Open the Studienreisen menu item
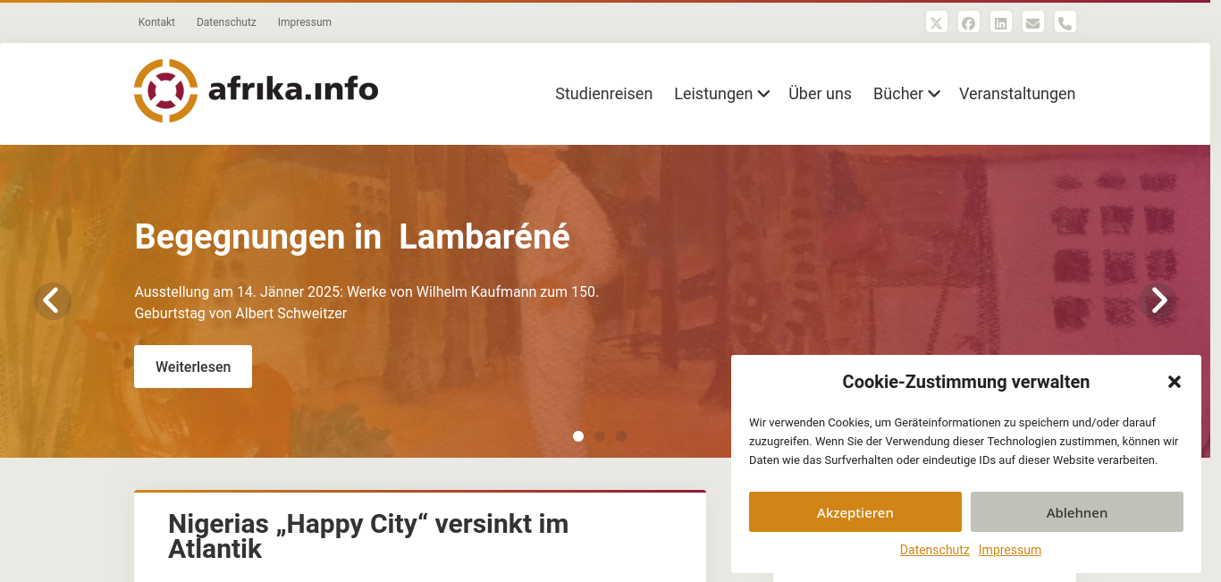Viewport: 1221px width, 582px height. pos(603,94)
